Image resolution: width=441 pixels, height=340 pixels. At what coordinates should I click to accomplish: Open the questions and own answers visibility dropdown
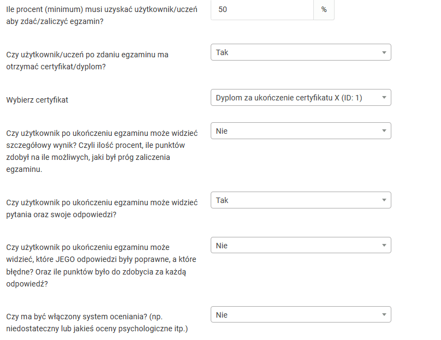click(x=295, y=200)
